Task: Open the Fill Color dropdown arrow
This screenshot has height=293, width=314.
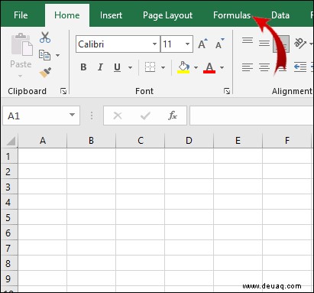Action: pyautogui.click(x=196, y=67)
